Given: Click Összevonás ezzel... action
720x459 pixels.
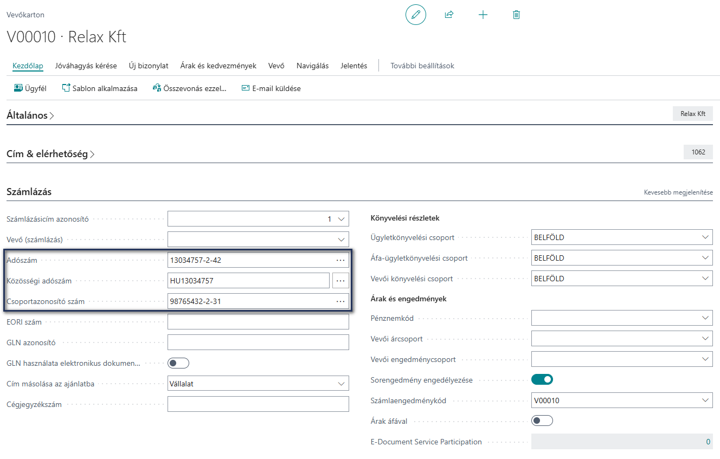Looking at the screenshot, I should click(189, 88).
